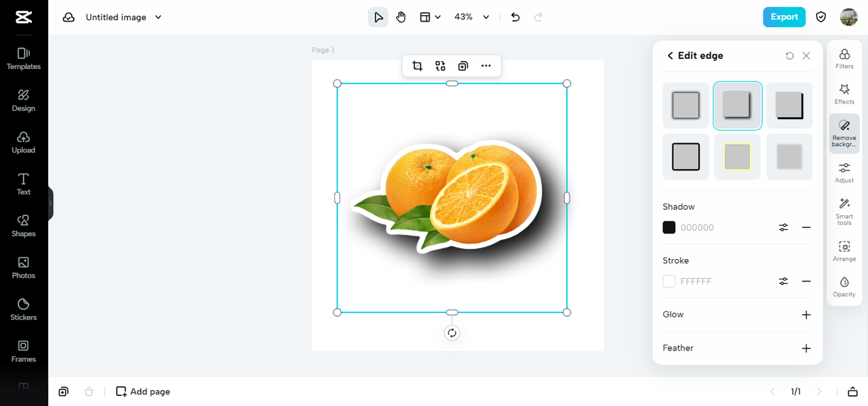Open the Stickers sidebar panel
868x406 pixels.
coord(24,309)
